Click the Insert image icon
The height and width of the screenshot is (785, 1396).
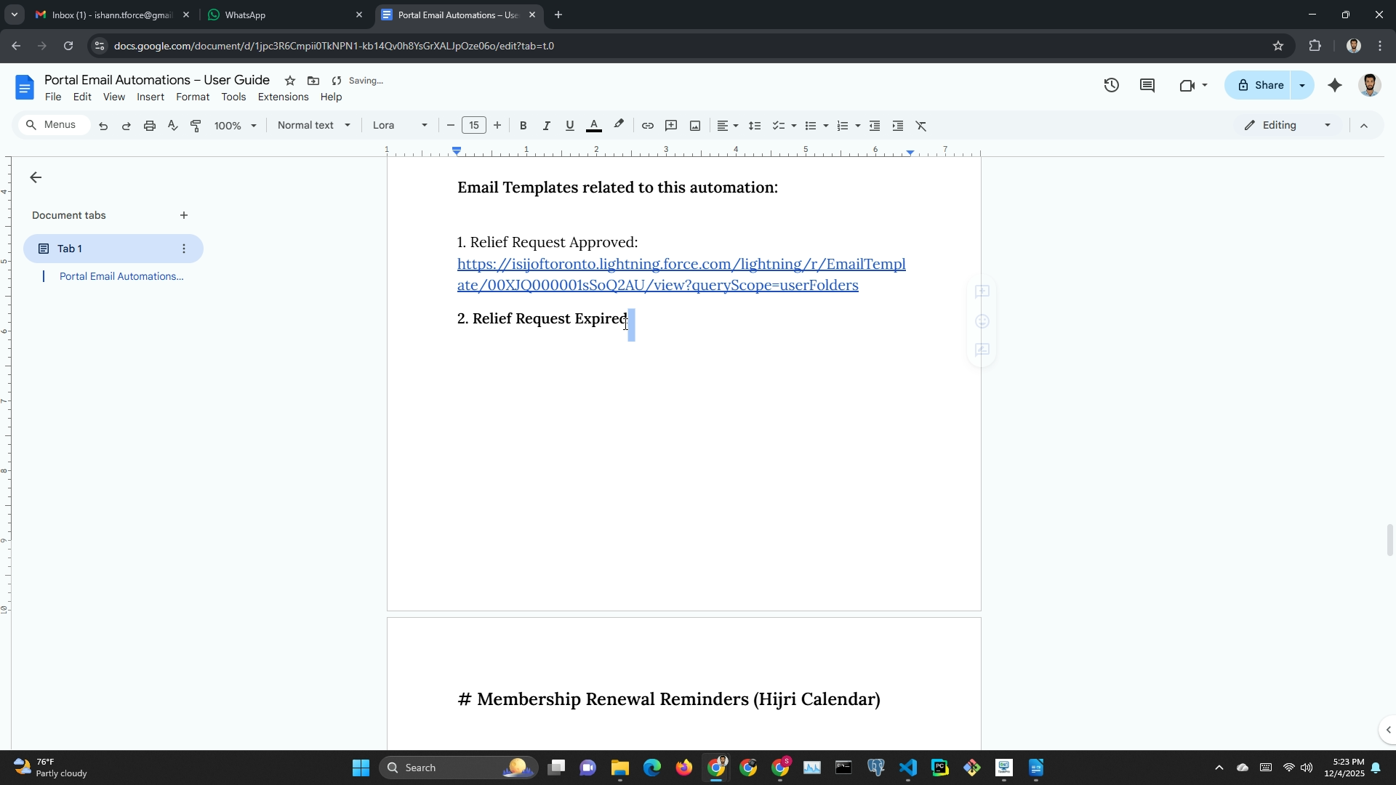tap(695, 126)
